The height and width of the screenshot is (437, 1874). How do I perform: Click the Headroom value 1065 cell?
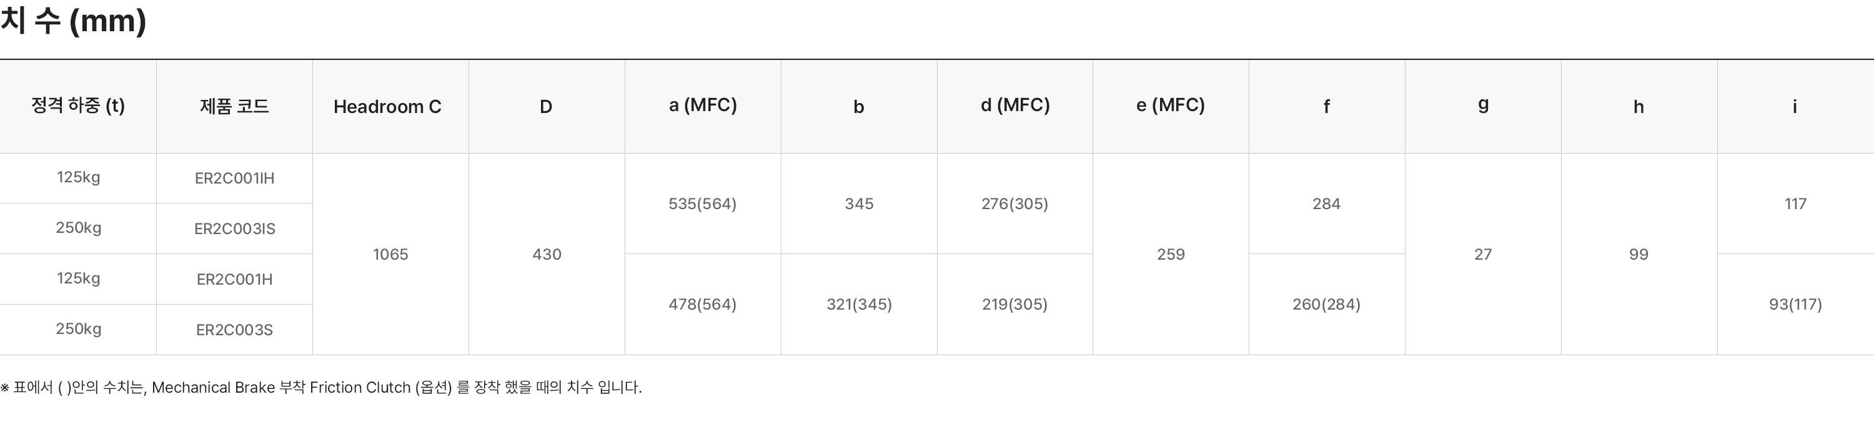pyautogui.click(x=390, y=255)
